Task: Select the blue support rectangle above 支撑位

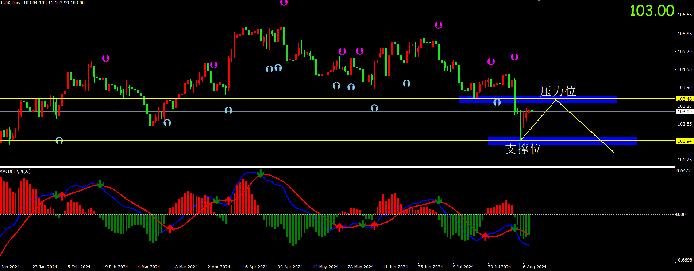Action: 562,141
